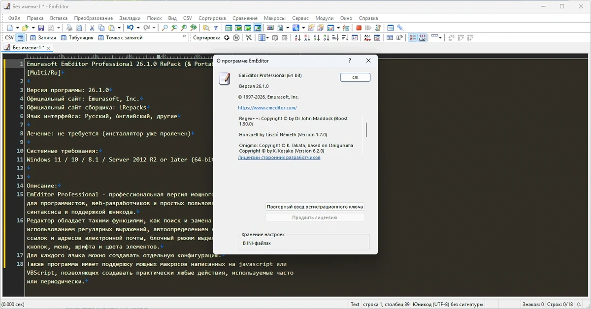Toggle CSV cell selection mode button

point(20,38)
